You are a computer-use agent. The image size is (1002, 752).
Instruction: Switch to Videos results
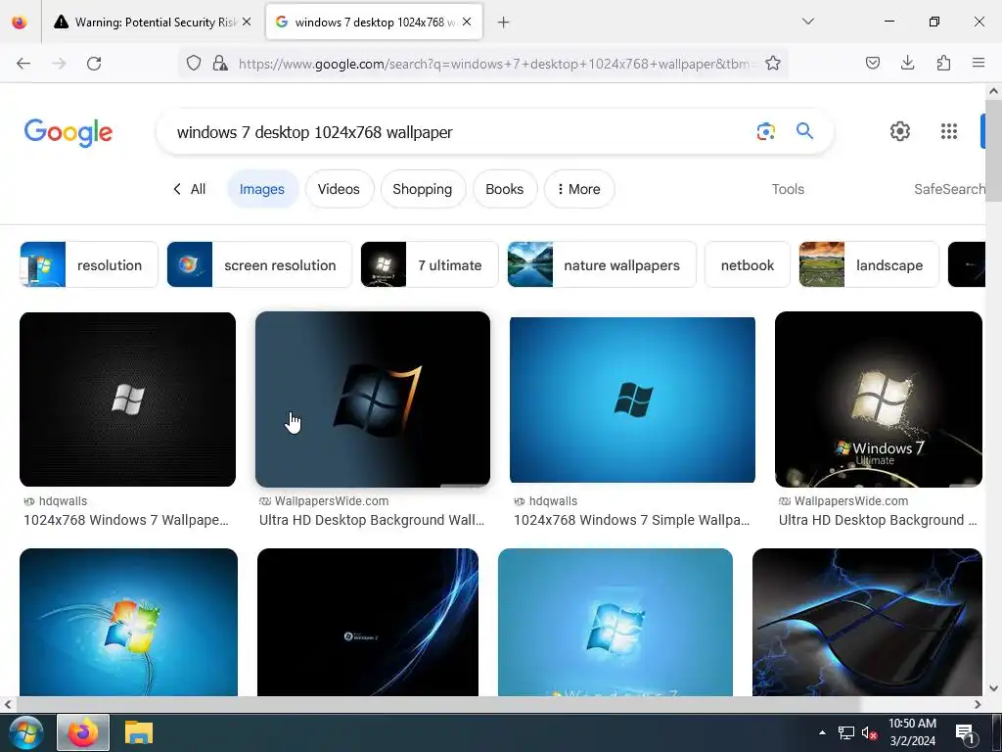339,189
